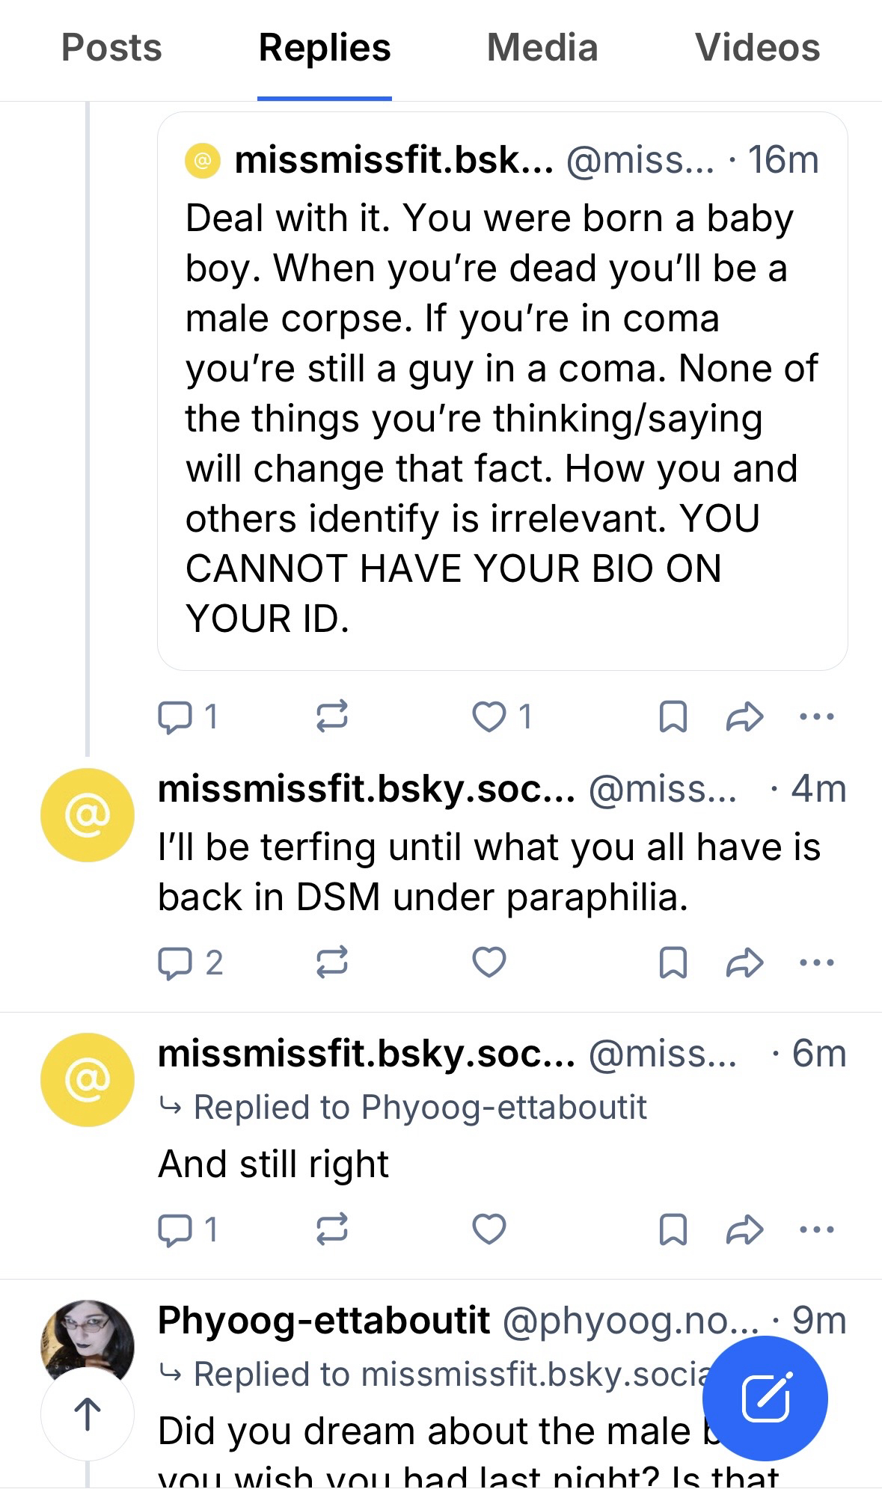Tap the blue compose new post button

(x=765, y=1398)
